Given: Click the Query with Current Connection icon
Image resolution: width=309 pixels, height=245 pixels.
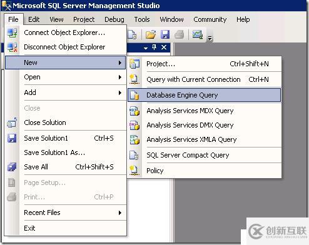Looking at the screenshot, I should pyautogui.click(x=134, y=79).
